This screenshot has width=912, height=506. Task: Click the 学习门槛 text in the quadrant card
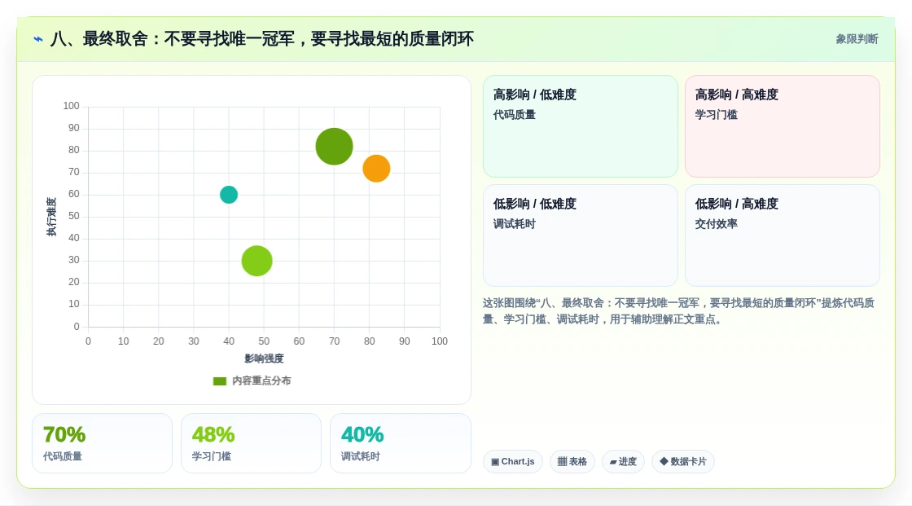tap(716, 115)
